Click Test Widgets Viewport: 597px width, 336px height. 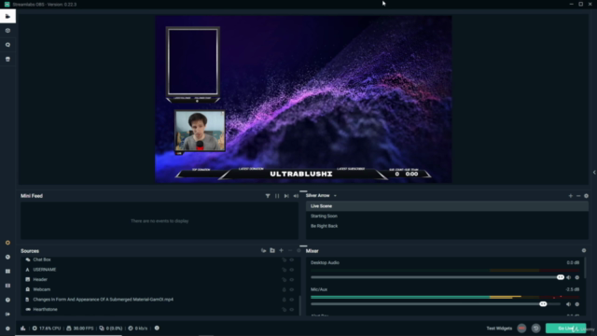pos(499,329)
